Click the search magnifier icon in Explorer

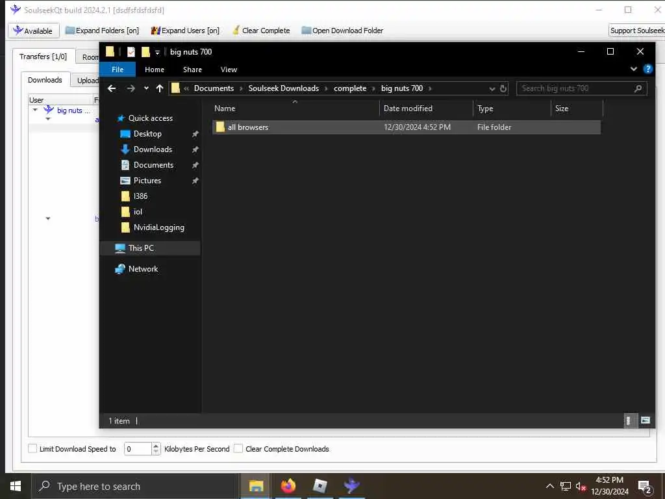tap(638, 88)
